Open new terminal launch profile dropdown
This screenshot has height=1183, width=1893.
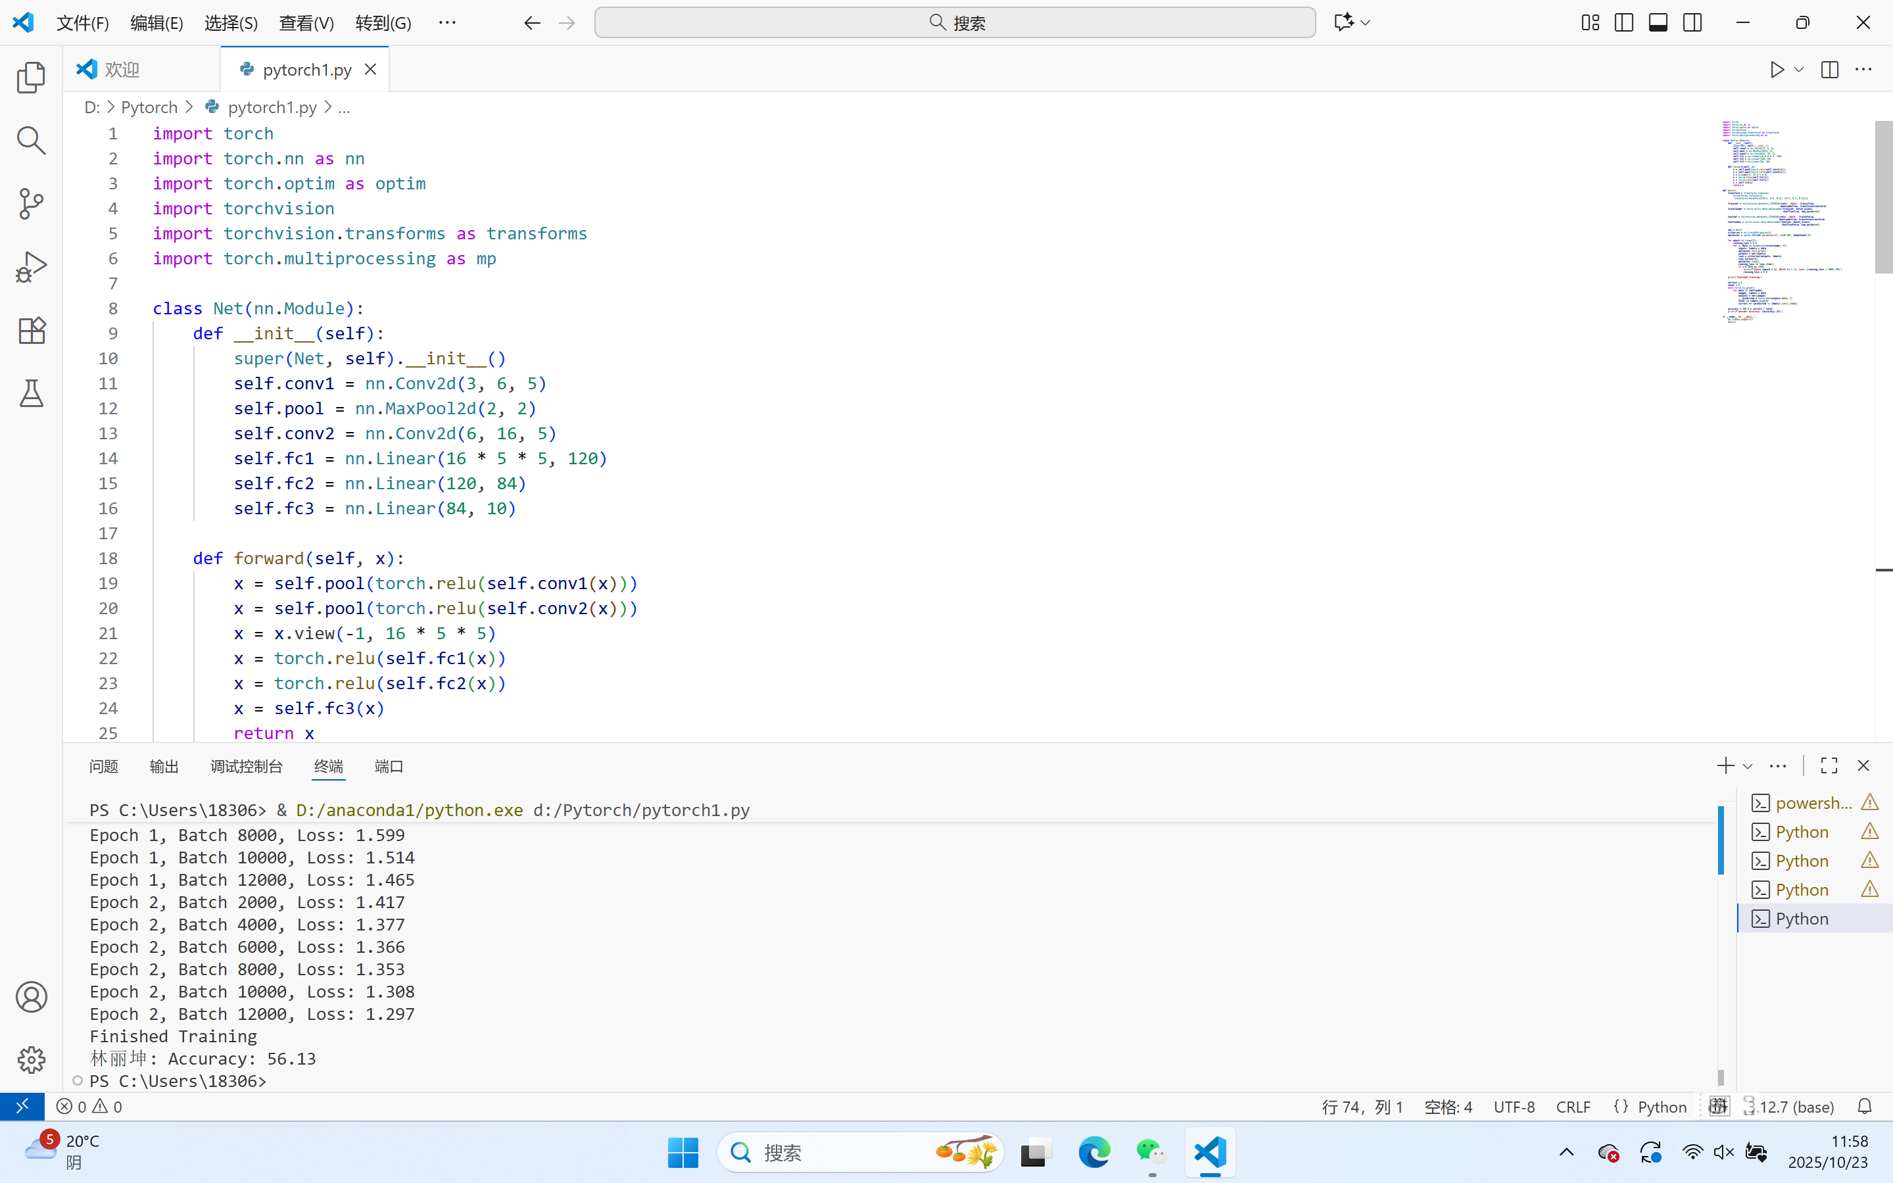point(1748,766)
